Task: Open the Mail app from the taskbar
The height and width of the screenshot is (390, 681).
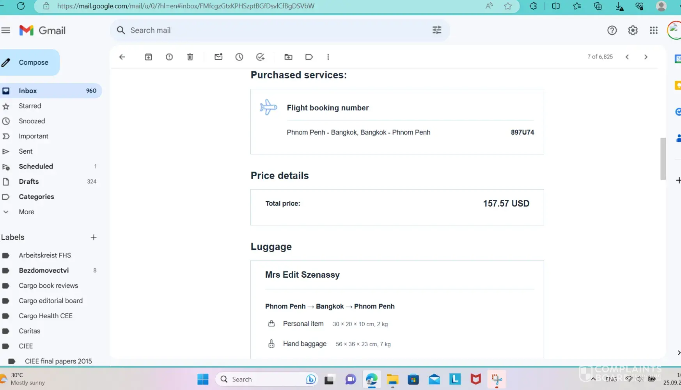Action: (x=434, y=379)
